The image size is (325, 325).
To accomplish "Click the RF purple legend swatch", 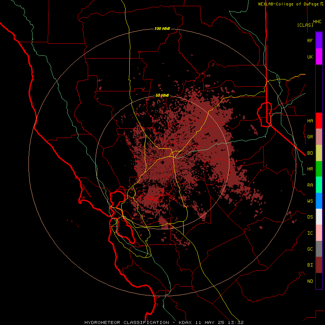I will coord(319,40).
